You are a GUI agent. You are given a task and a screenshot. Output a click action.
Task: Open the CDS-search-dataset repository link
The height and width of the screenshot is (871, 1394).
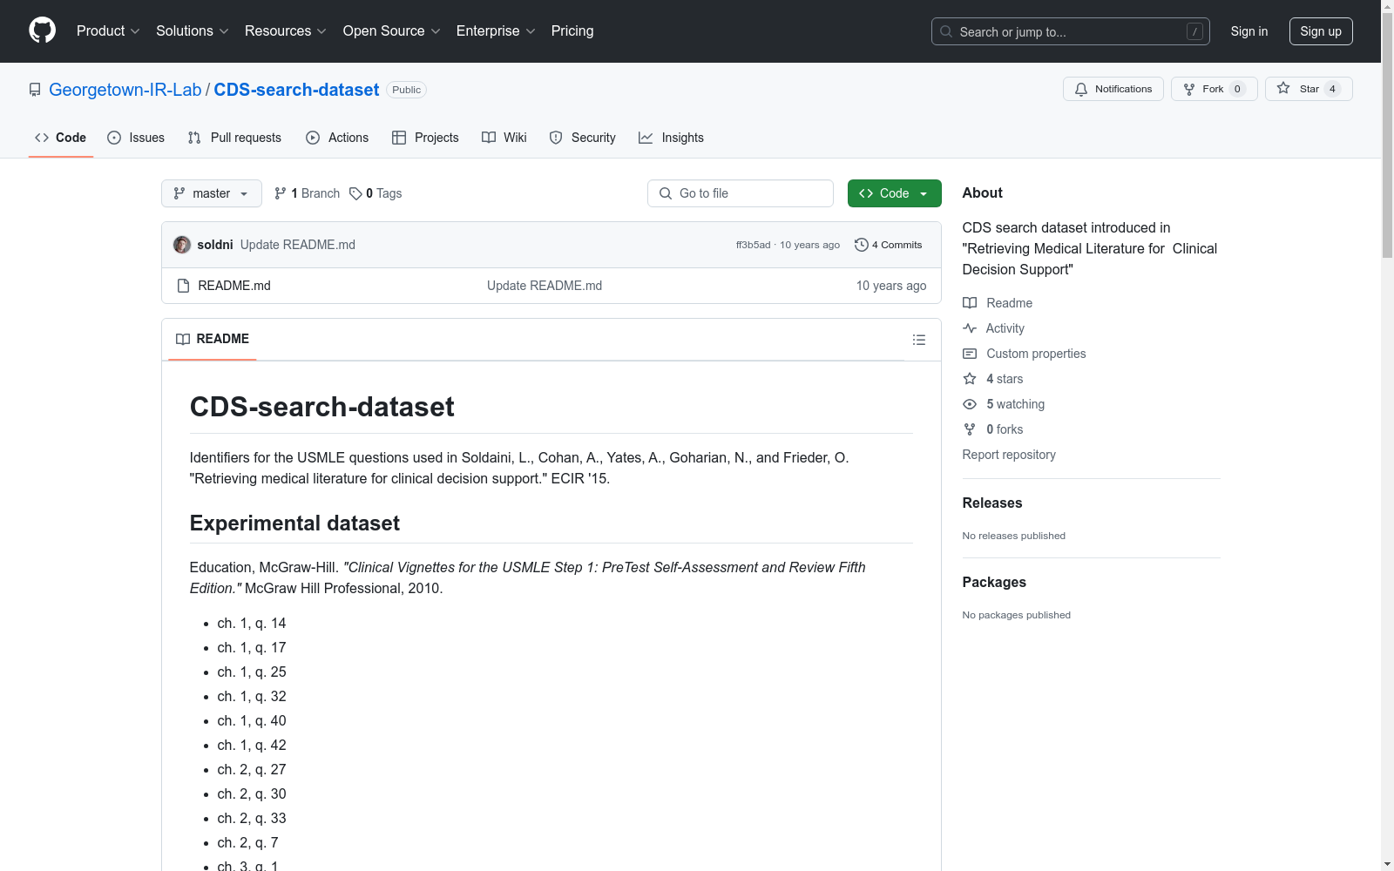pos(296,90)
